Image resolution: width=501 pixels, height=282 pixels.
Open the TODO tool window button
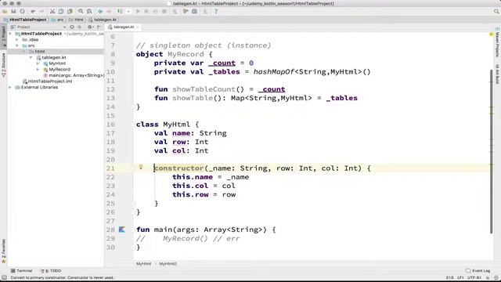51,271
